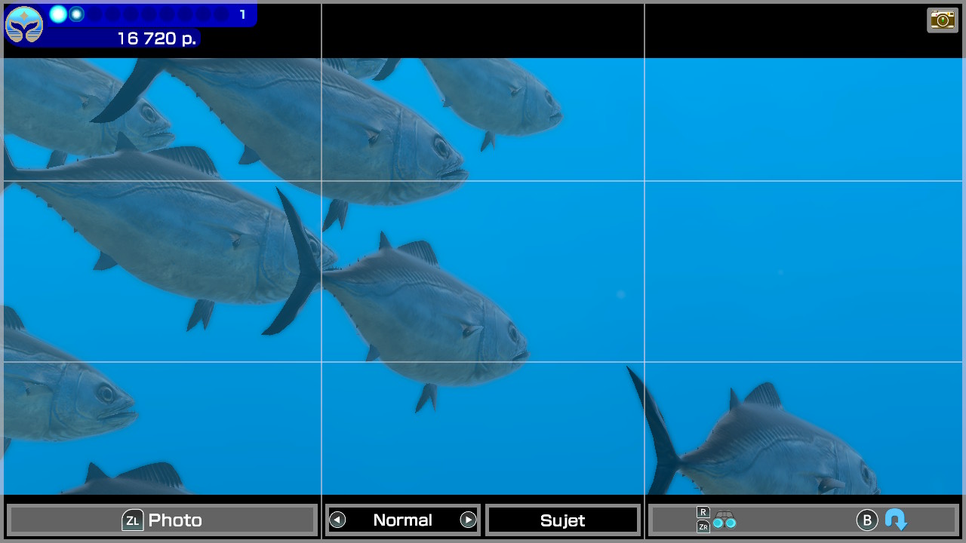Click the last empty orb slot in gauge

pos(221,14)
